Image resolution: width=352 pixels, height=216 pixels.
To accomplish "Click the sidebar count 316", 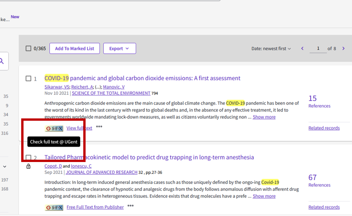I will tap(5, 133).
